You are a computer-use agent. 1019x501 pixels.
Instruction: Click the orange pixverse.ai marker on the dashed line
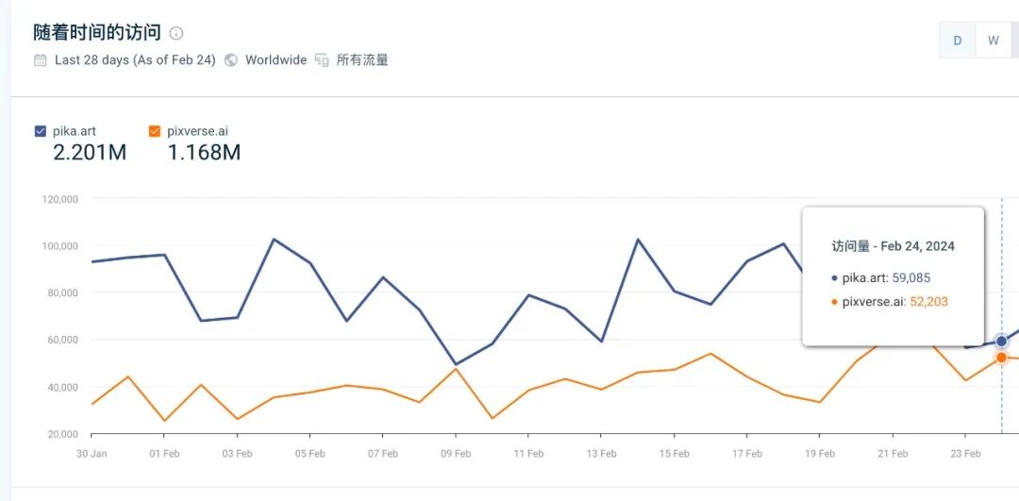[1001, 358]
